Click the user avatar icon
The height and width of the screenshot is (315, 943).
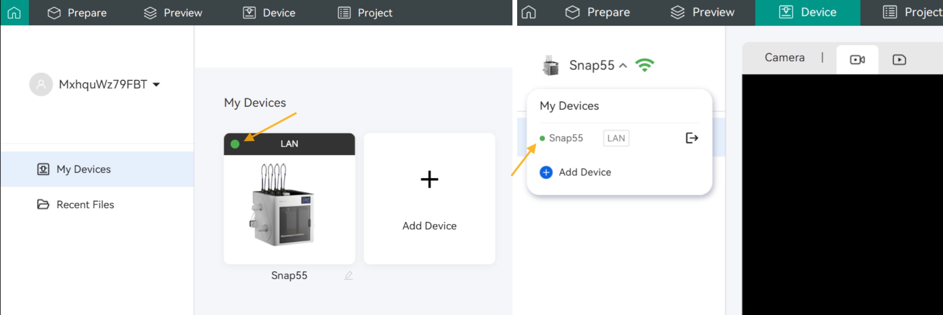[41, 84]
